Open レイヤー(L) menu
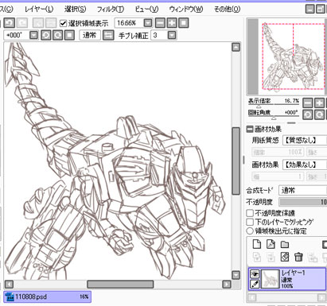The image size is (327, 306). point(39,10)
